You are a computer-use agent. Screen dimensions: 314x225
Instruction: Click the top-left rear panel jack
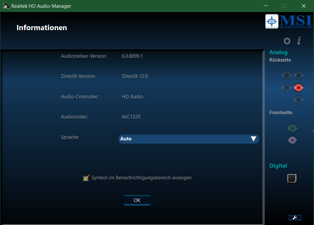coord(286,76)
